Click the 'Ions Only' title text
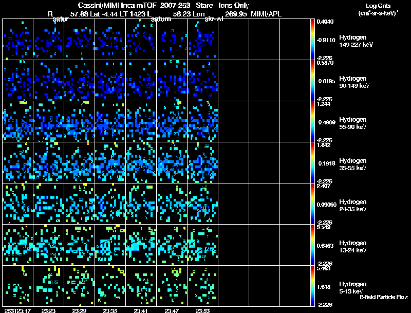Screen dimensions: 411x313 tap(234, 6)
